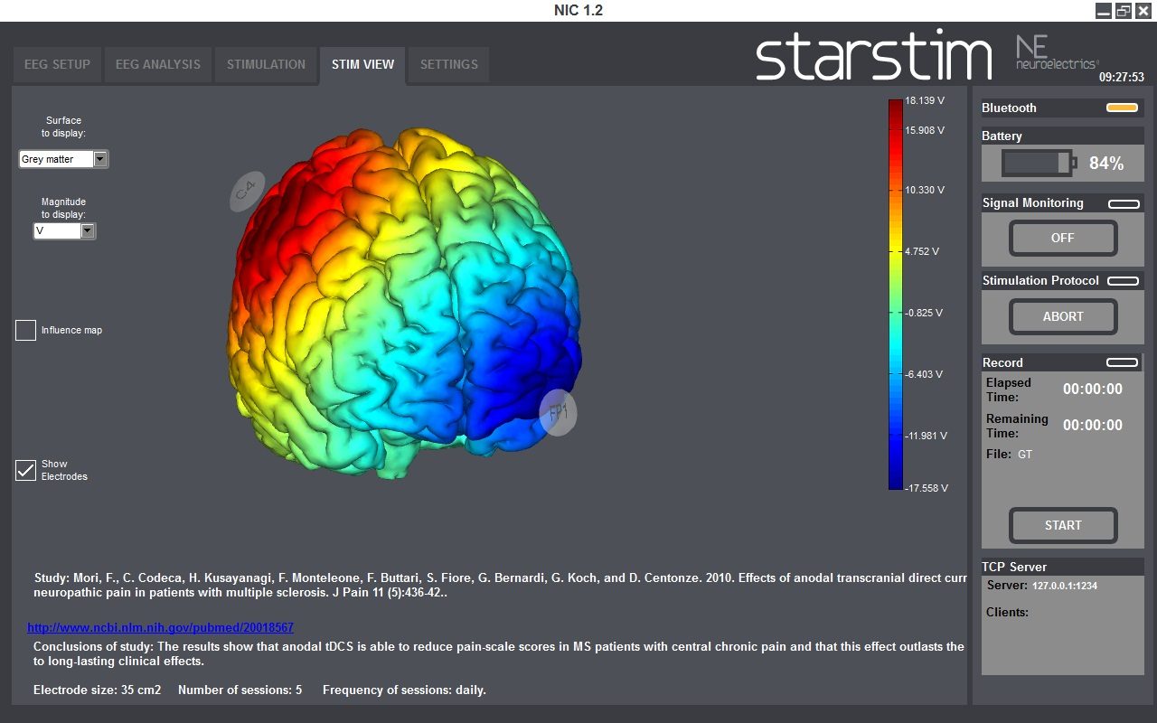This screenshot has width=1157, height=723.
Task: Click the Bluetooth status indicator
Action: pyautogui.click(x=1122, y=108)
